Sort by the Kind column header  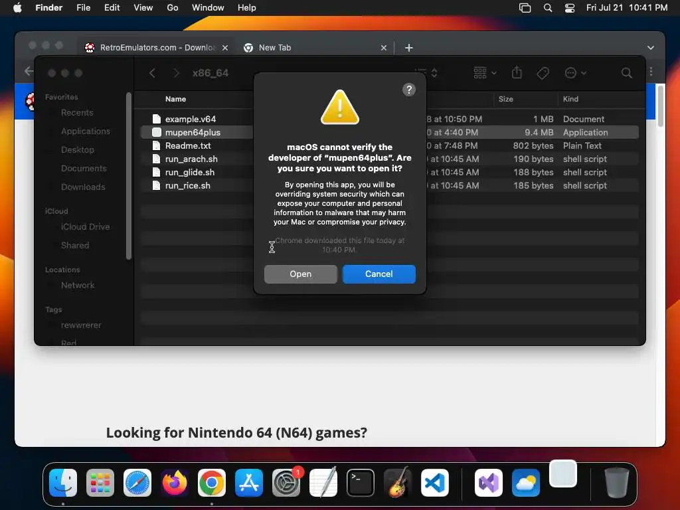click(570, 99)
